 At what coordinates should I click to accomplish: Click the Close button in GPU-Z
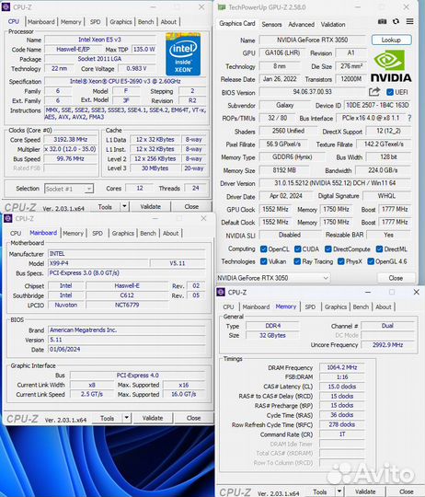[396, 278]
